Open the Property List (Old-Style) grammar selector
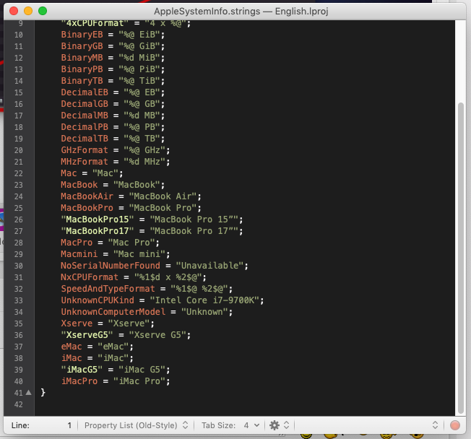 point(136,425)
